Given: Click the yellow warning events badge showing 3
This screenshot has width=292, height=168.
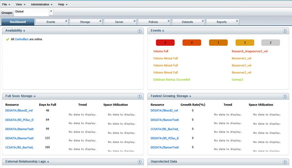Looking at the screenshot, I should click(x=245, y=43).
